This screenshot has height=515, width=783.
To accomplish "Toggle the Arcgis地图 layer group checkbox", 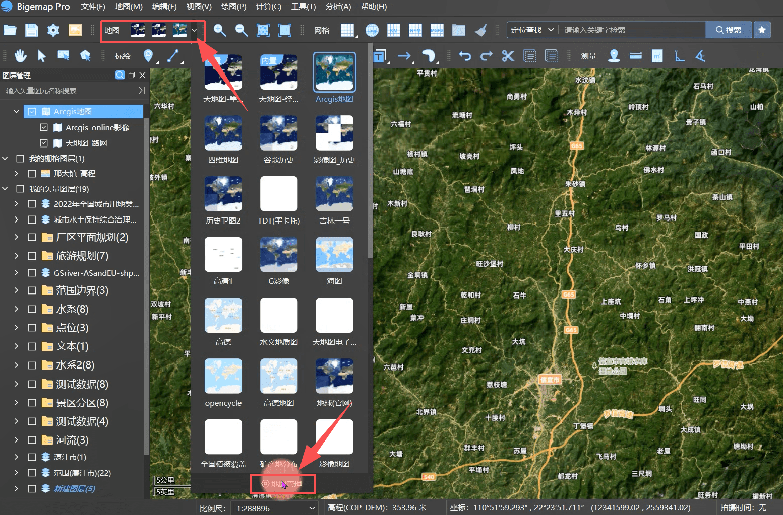I will (x=32, y=112).
